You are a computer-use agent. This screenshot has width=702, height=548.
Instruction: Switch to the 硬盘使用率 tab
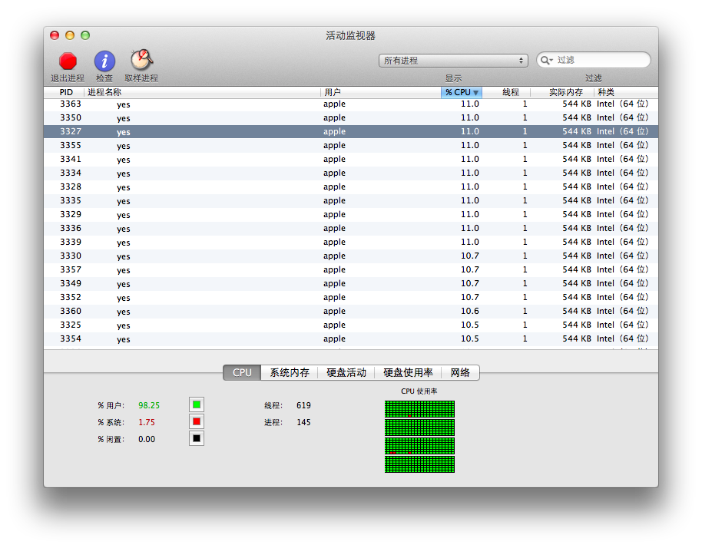[408, 373]
